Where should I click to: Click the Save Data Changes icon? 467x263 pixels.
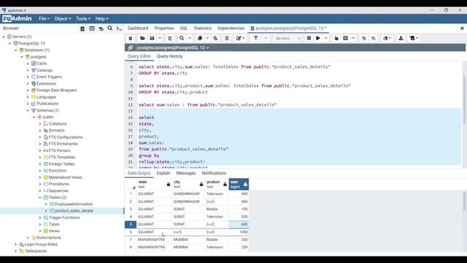pyautogui.click(x=170, y=38)
